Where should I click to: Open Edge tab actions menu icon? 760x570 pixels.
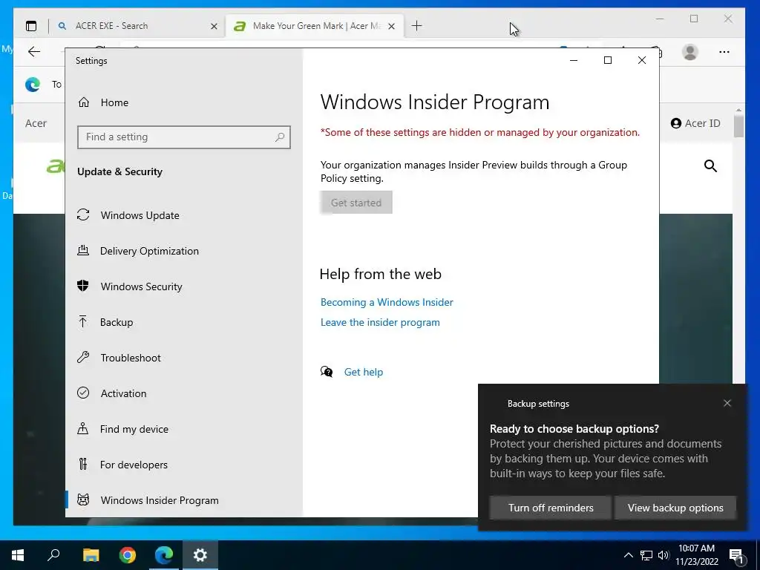point(31,26)
